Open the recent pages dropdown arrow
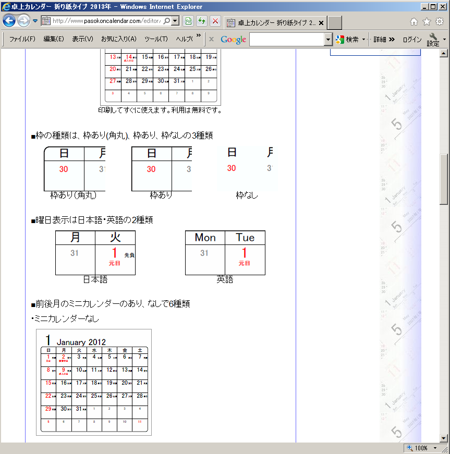 pyautogui.click(x=35, y=21)
